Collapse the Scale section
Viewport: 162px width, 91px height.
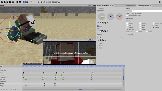(98, 26)
